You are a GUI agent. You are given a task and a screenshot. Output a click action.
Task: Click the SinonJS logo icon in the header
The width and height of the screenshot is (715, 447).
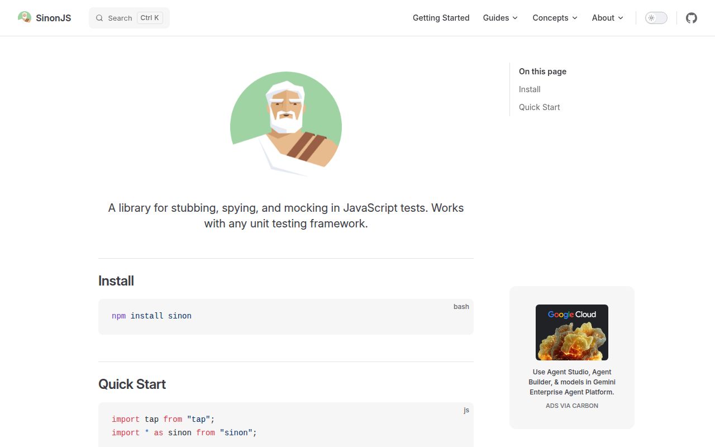[x=25, y=17]
